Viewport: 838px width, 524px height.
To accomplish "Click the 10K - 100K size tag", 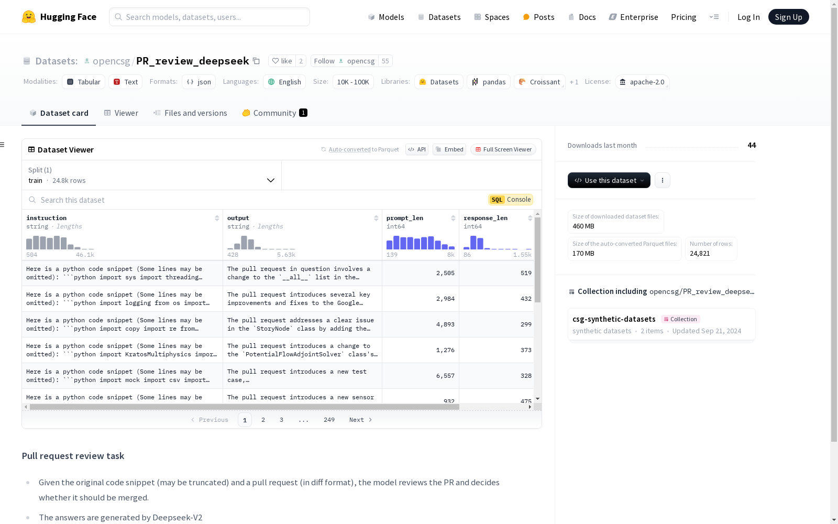I will pyautogui.click(x=353, y=82).
